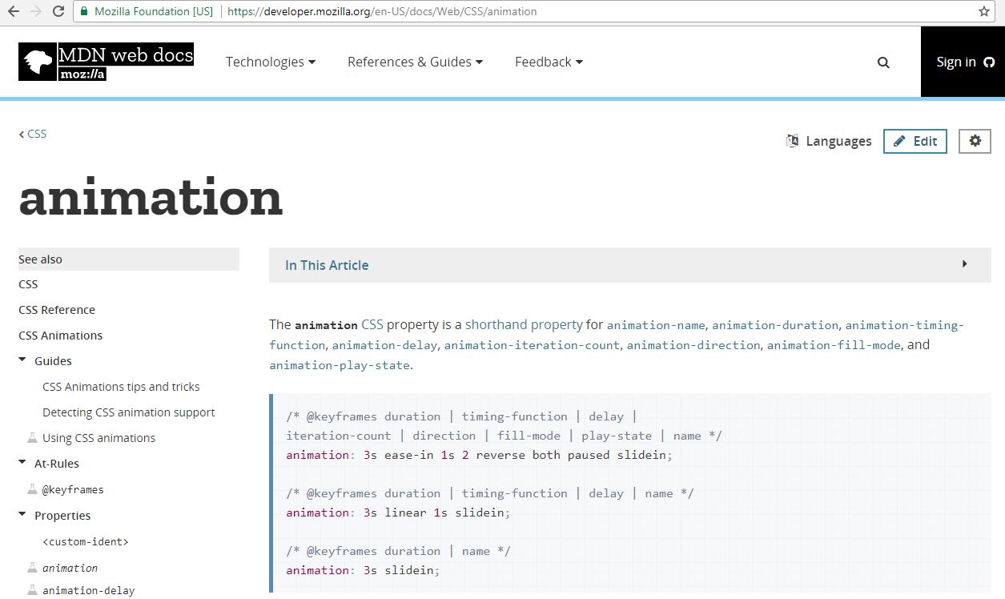1005x599 pixels.
Task: Open References & Guides menu
Action: 415,62
